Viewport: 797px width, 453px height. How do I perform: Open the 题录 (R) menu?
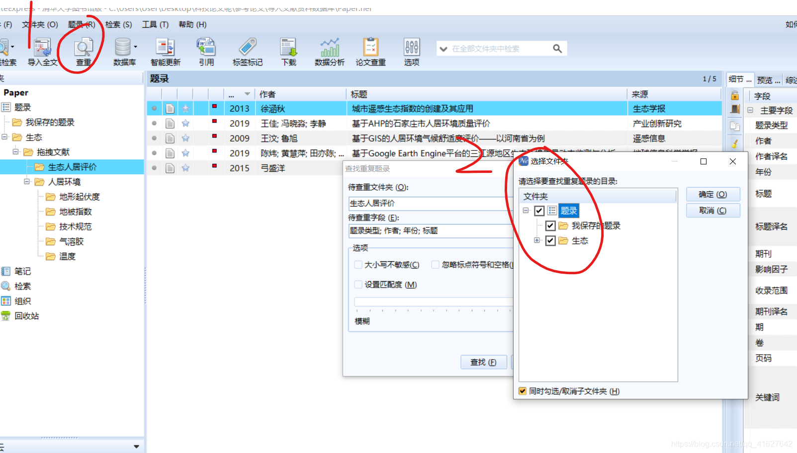tap(82, 24)
